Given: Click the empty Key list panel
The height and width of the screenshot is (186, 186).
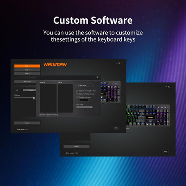Looking at the screenshot, I should coord(65,98).
